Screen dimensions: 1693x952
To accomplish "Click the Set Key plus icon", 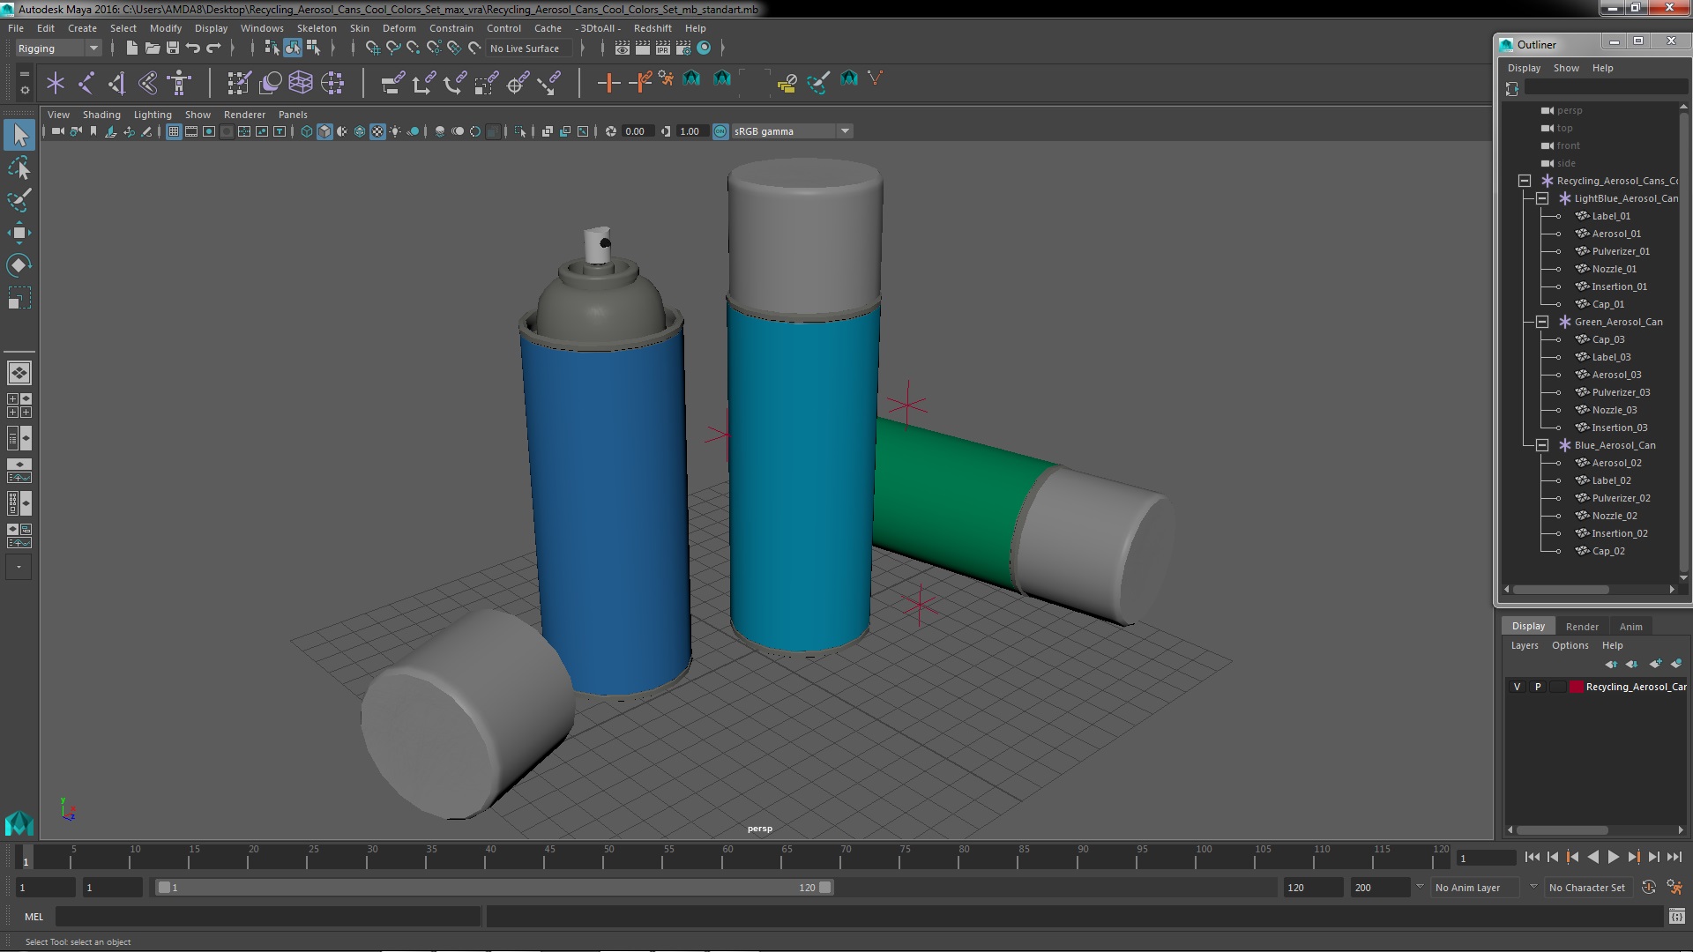I will (608, 83).
